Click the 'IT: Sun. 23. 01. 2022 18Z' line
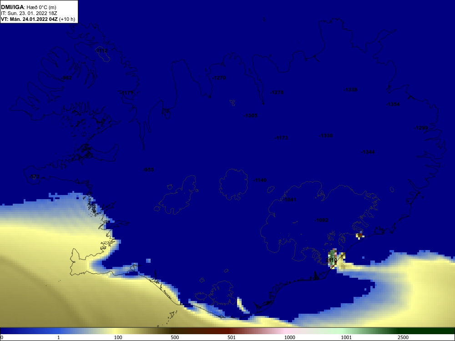Screen dimensions: 455x341 29,13
